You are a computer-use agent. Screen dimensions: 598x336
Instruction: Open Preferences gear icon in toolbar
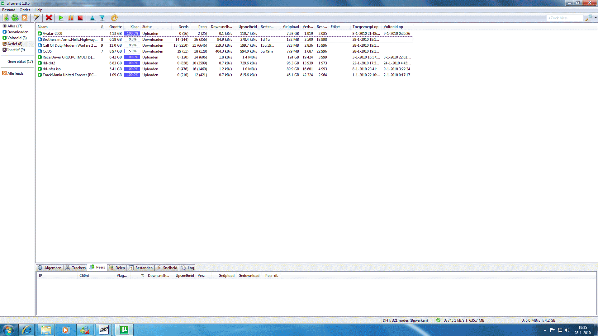[114, 18]
